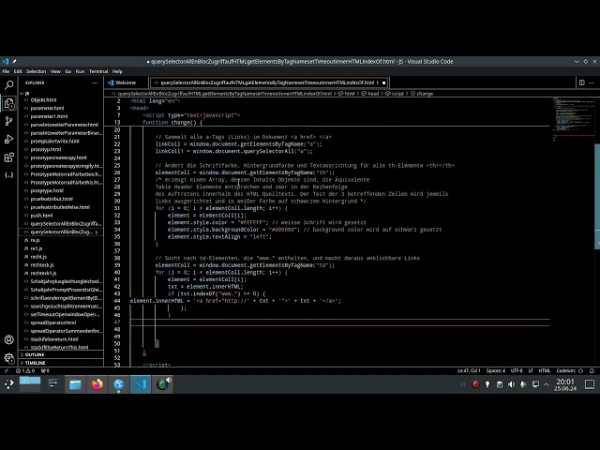Screen dimensions: 600x450
Task: Open the Explorer more actions ellipsis
Action: 95,82
